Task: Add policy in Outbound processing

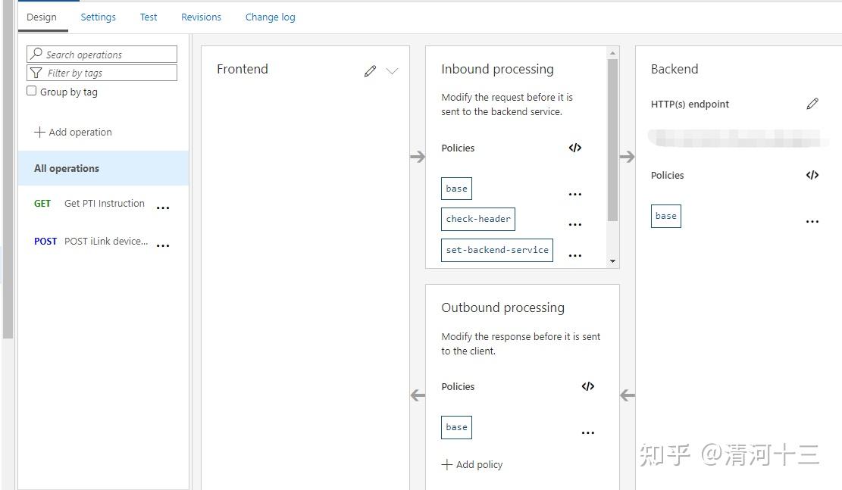Action: click(472, 464)
